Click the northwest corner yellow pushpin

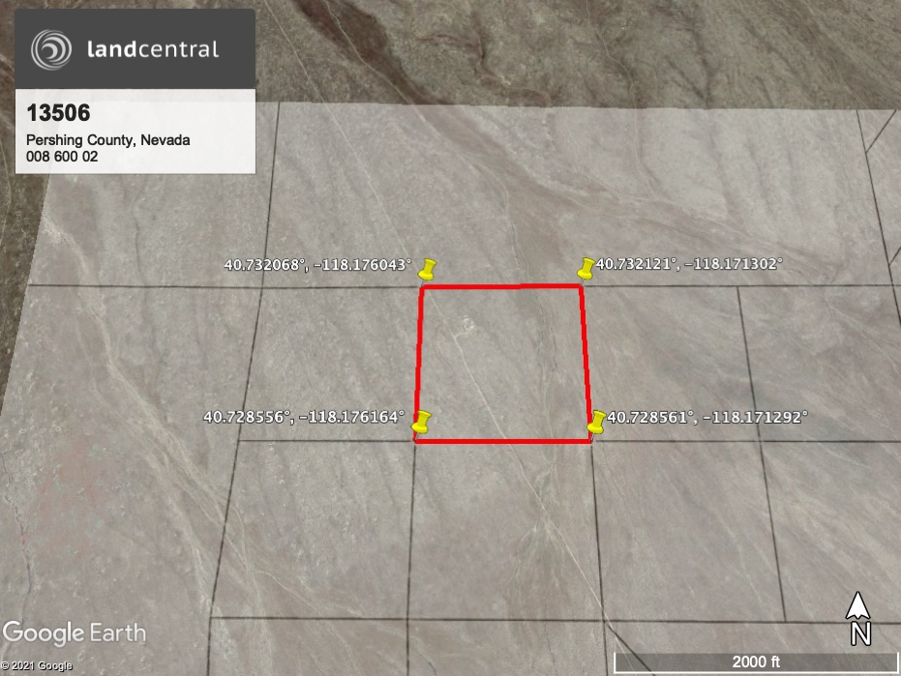click(429, 269)
